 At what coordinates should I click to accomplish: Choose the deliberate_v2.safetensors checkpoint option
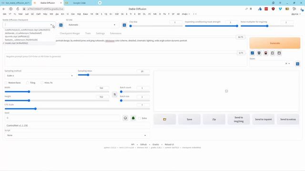click(23, 33)
